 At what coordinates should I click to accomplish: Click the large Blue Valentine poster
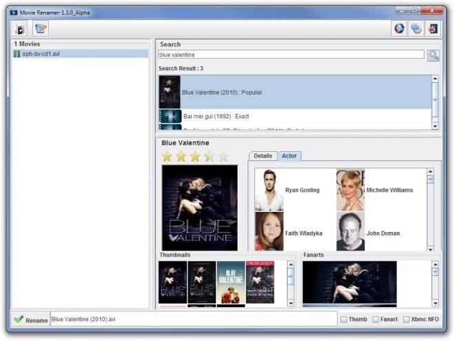200,208
